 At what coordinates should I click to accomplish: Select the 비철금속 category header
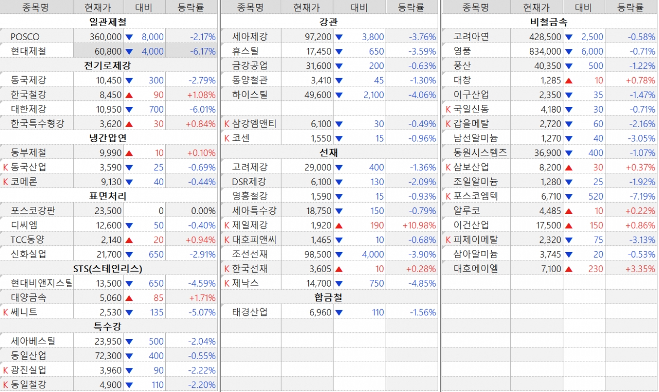(x=548, y=22)
